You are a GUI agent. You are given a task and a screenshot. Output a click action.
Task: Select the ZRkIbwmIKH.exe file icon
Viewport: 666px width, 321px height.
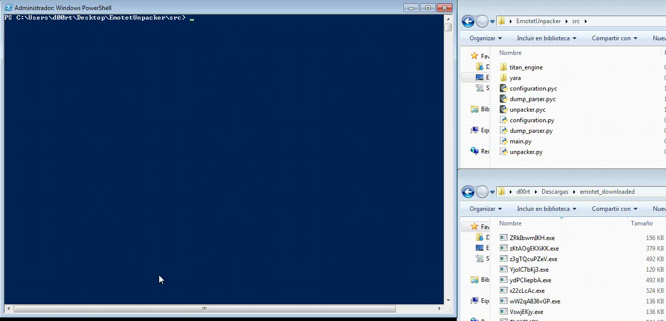503,237
